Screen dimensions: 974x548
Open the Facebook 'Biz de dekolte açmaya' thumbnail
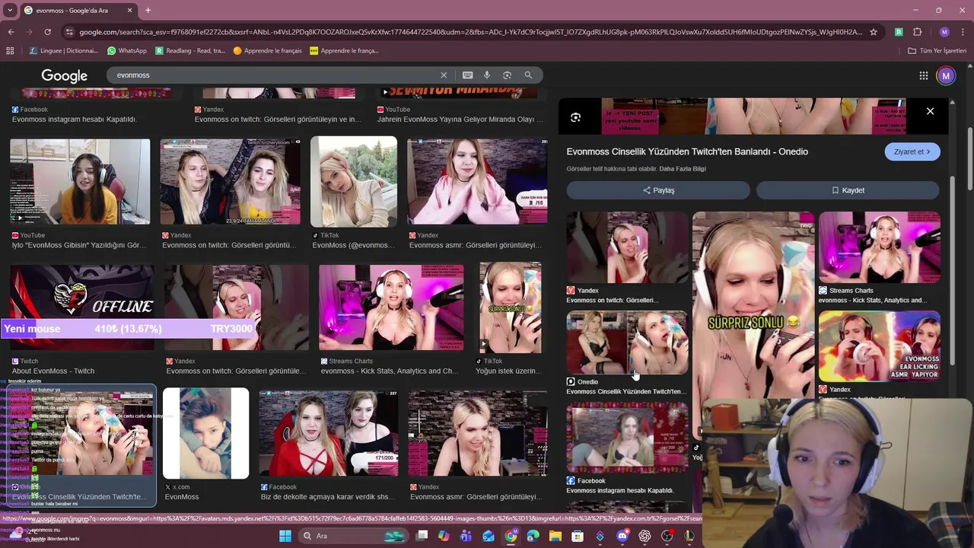tap(329, 433)
